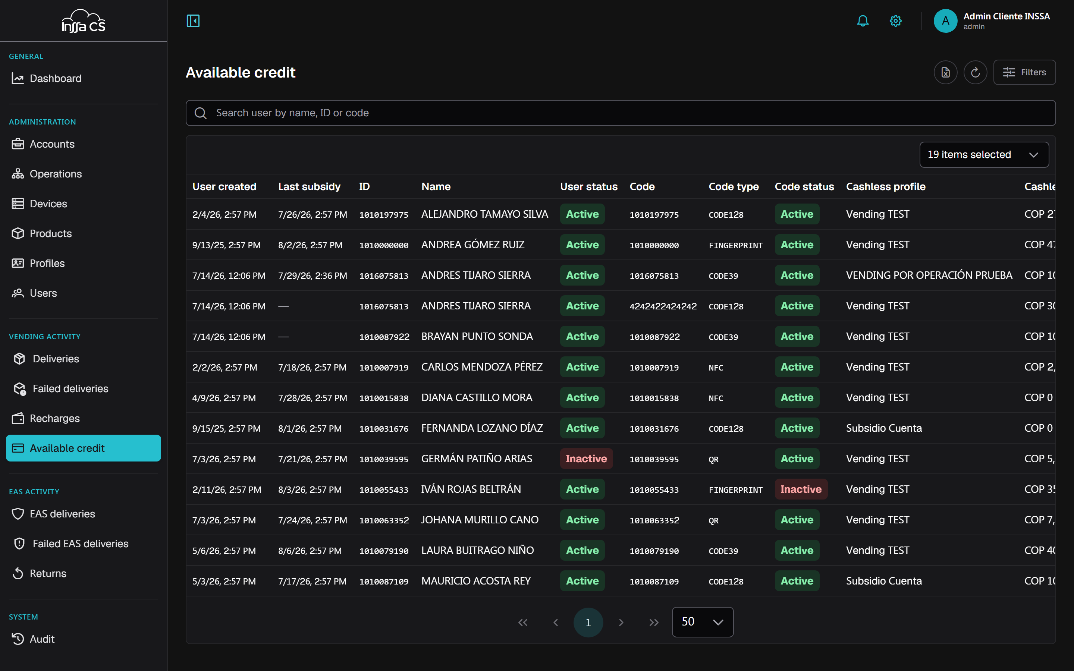Click the Code column header

pos(642,187)
